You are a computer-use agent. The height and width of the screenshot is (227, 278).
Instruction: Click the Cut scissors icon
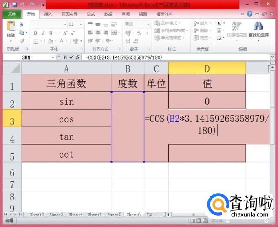click(x=21, y=24)
